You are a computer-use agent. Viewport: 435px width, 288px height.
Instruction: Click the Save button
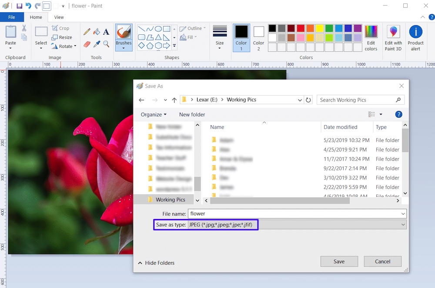[x=339, y=262]
